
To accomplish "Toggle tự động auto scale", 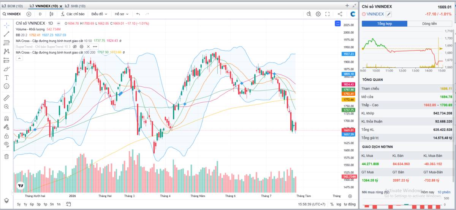I will click(350, 204).
